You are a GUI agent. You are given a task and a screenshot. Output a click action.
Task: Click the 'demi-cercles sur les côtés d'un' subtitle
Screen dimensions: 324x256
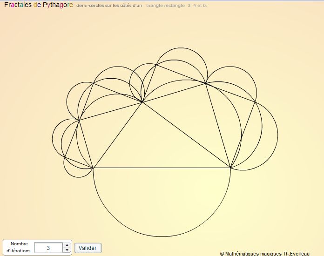[109, 6]
